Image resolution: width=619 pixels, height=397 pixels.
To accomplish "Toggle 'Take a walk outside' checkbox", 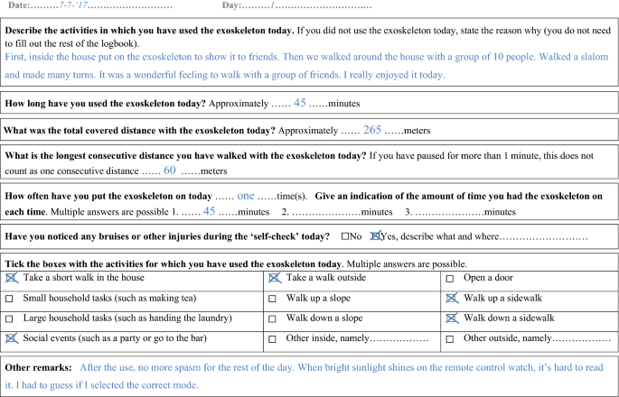I will 274,278.
